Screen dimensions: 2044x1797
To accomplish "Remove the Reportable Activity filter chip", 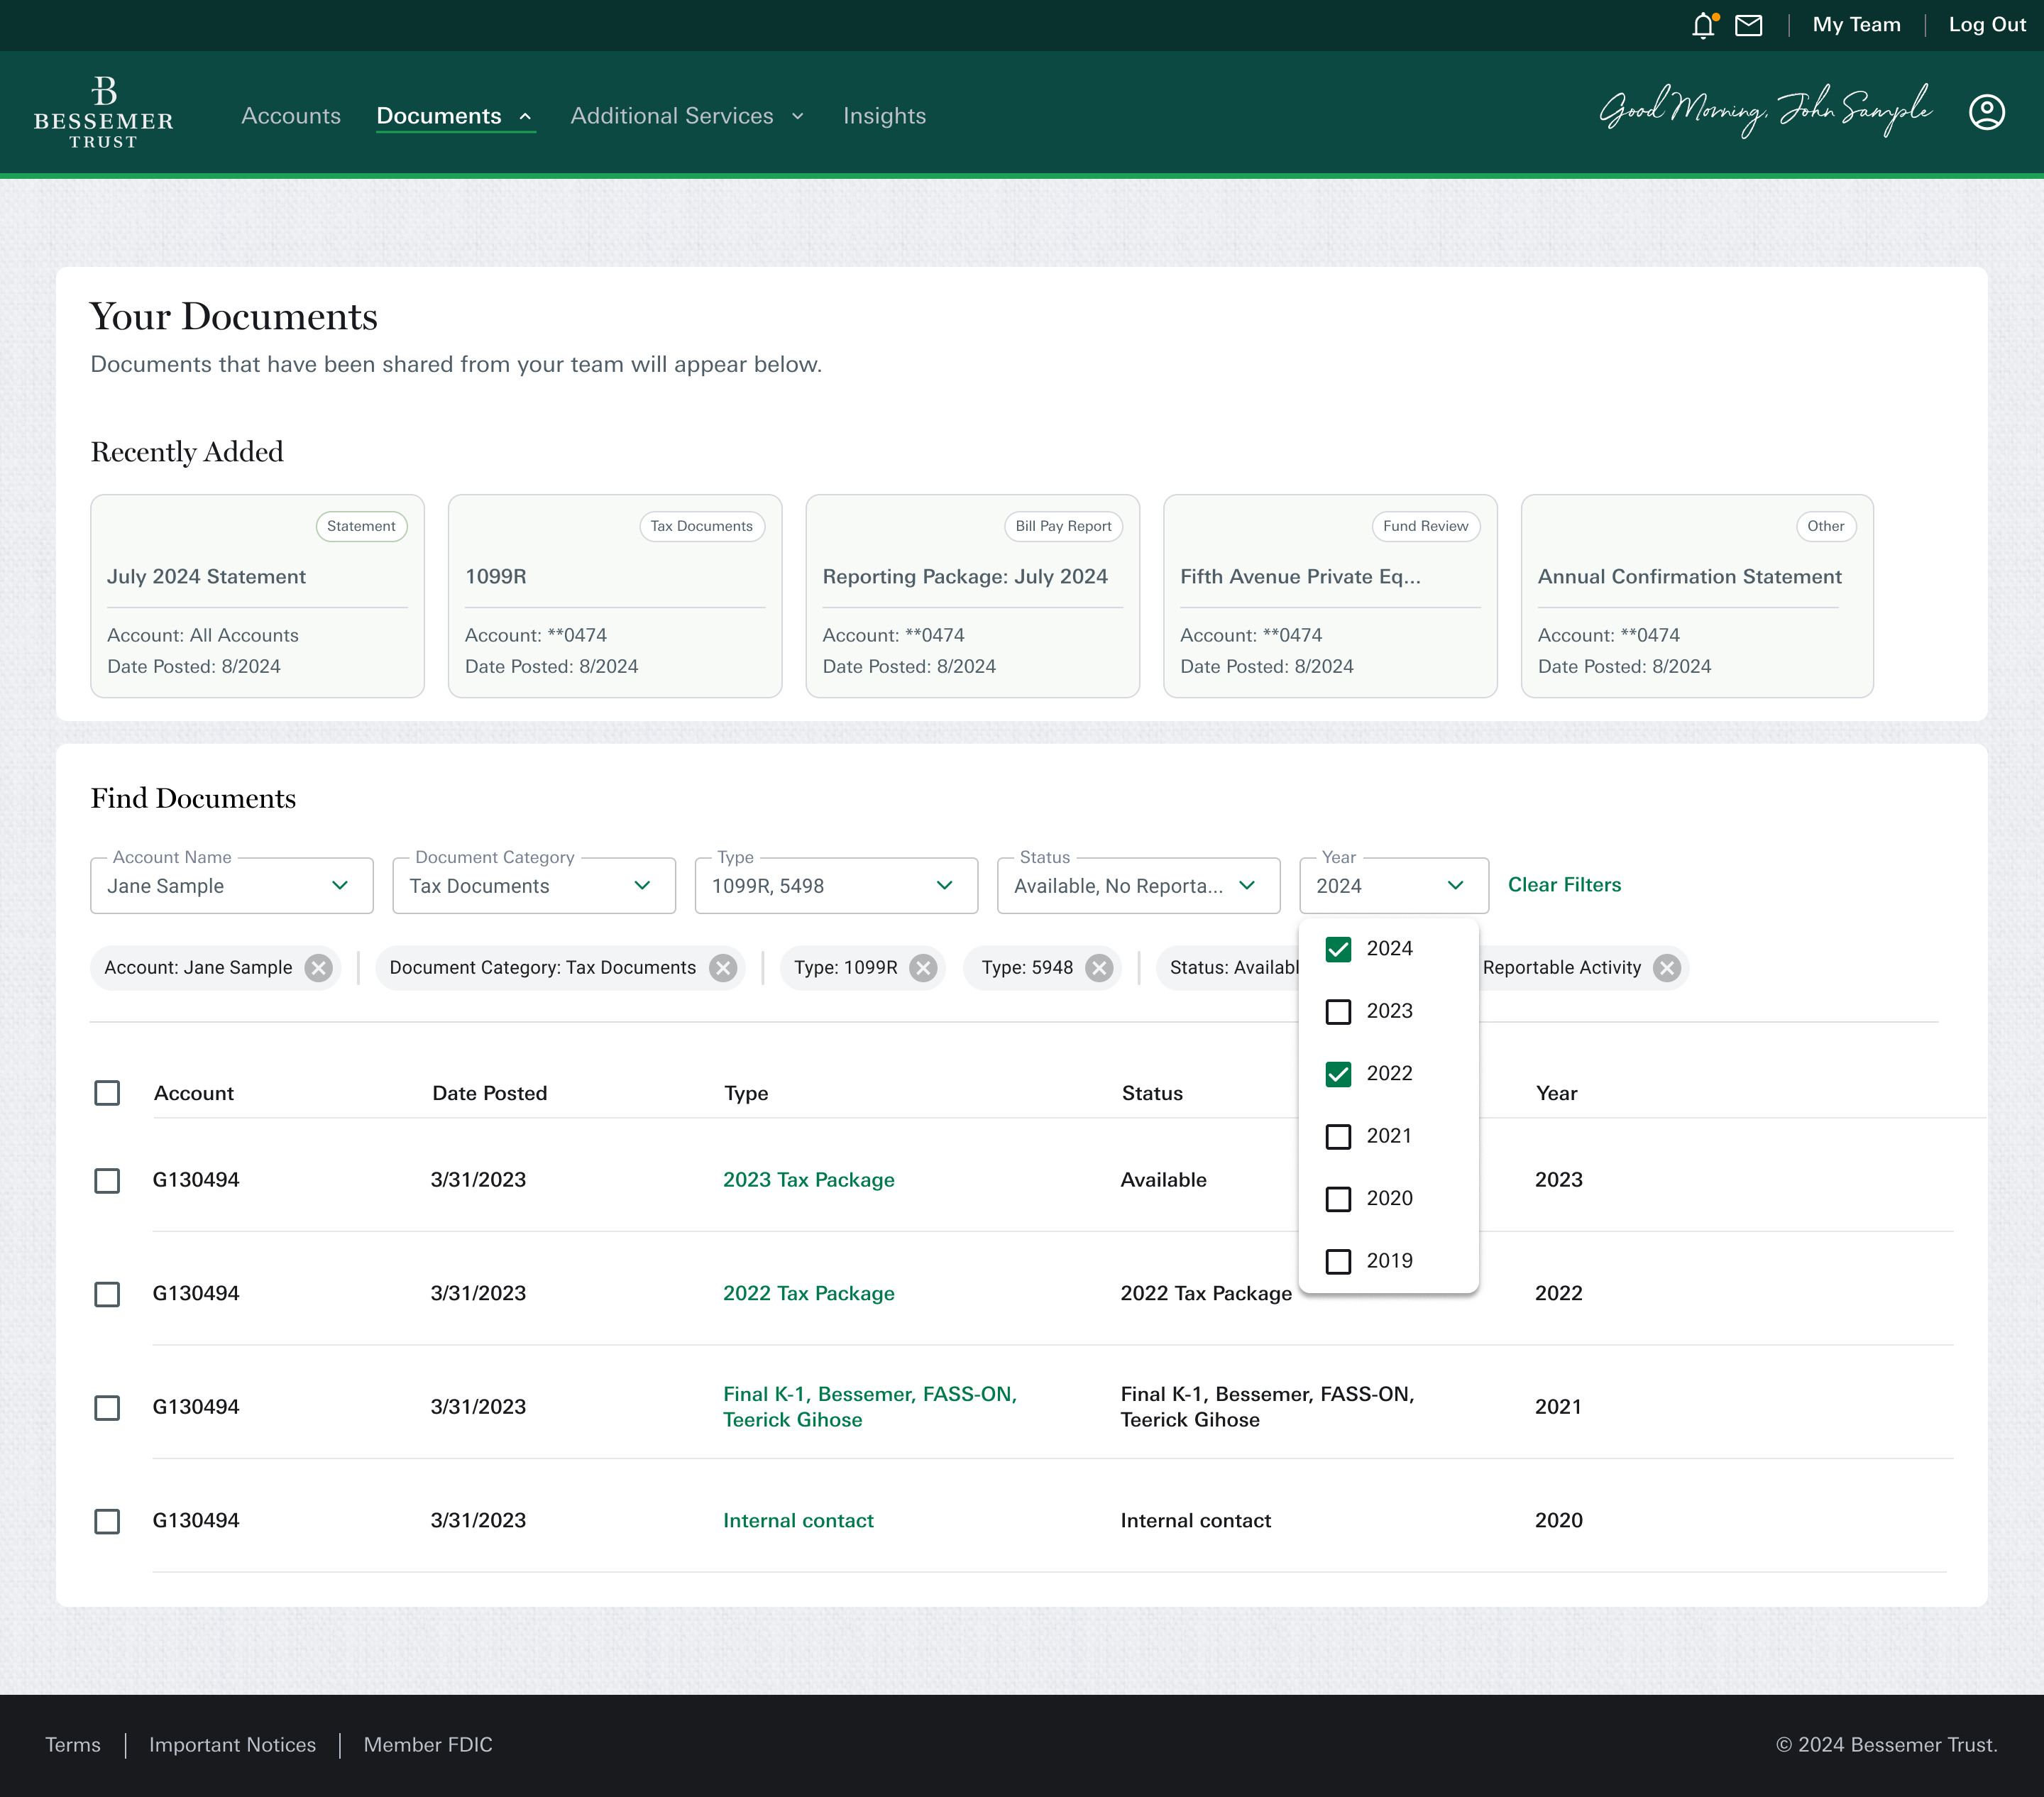I will point(1667,968).
